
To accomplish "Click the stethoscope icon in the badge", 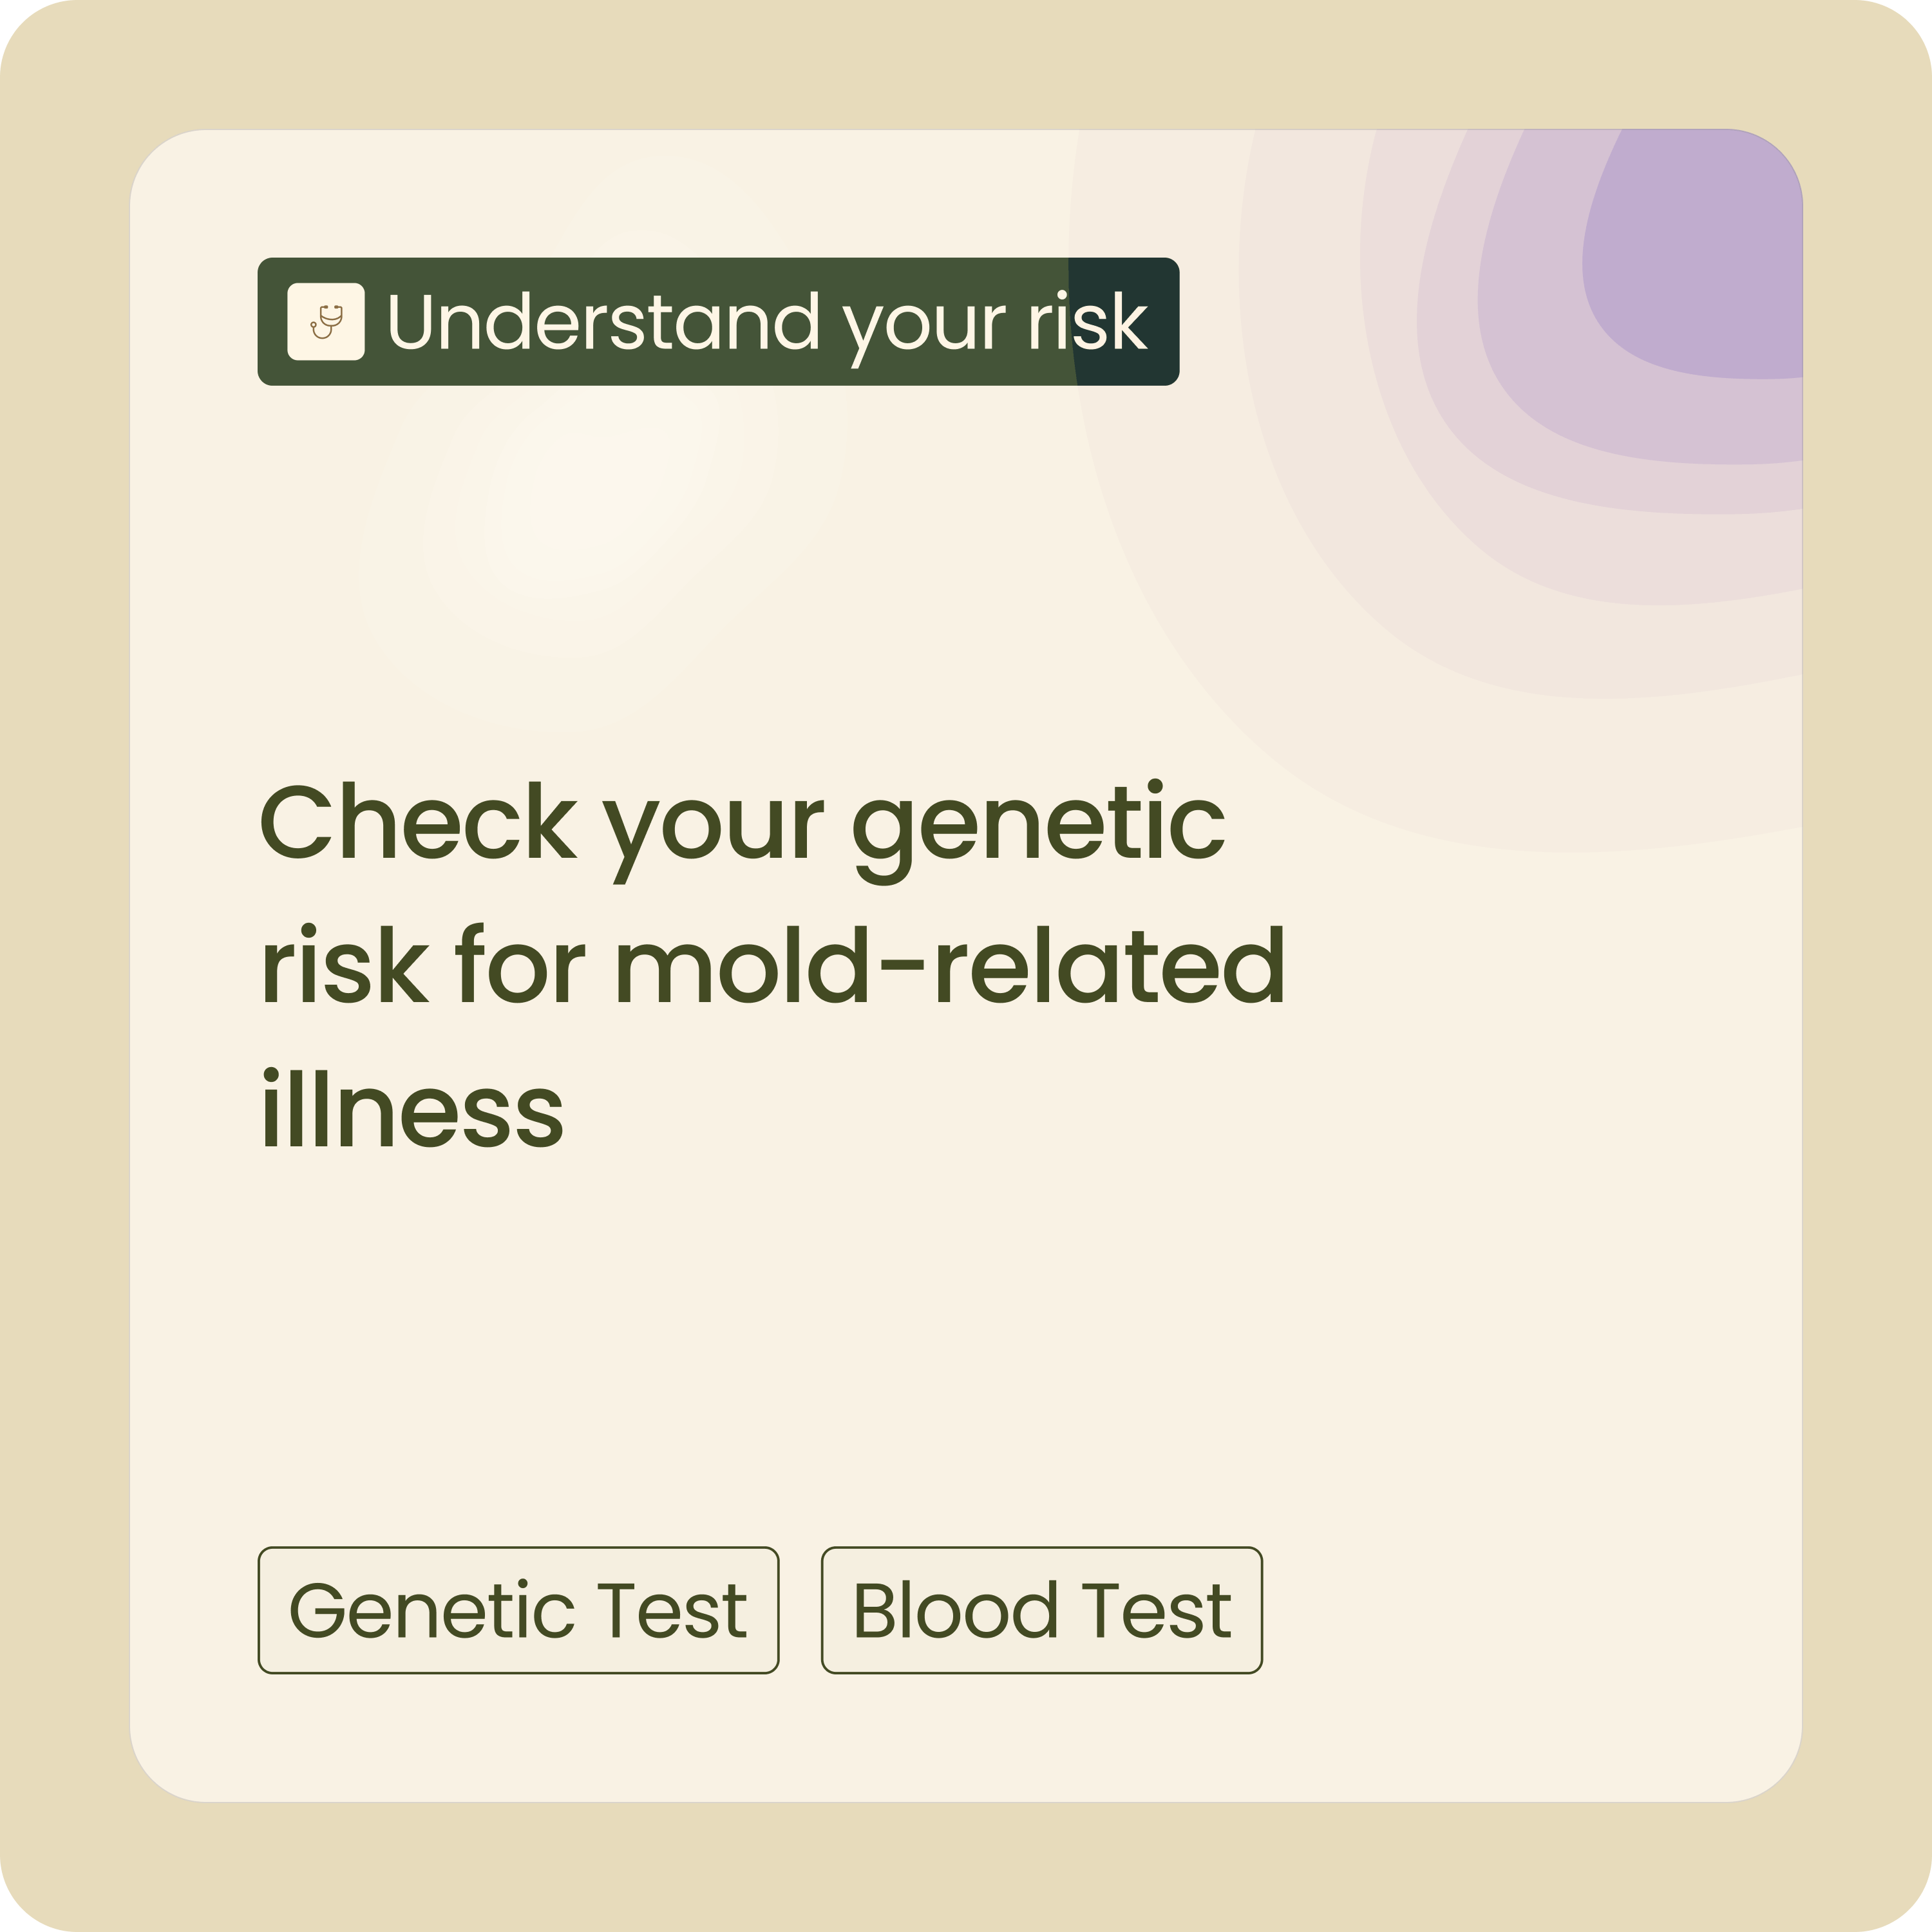I will [325, 321].
